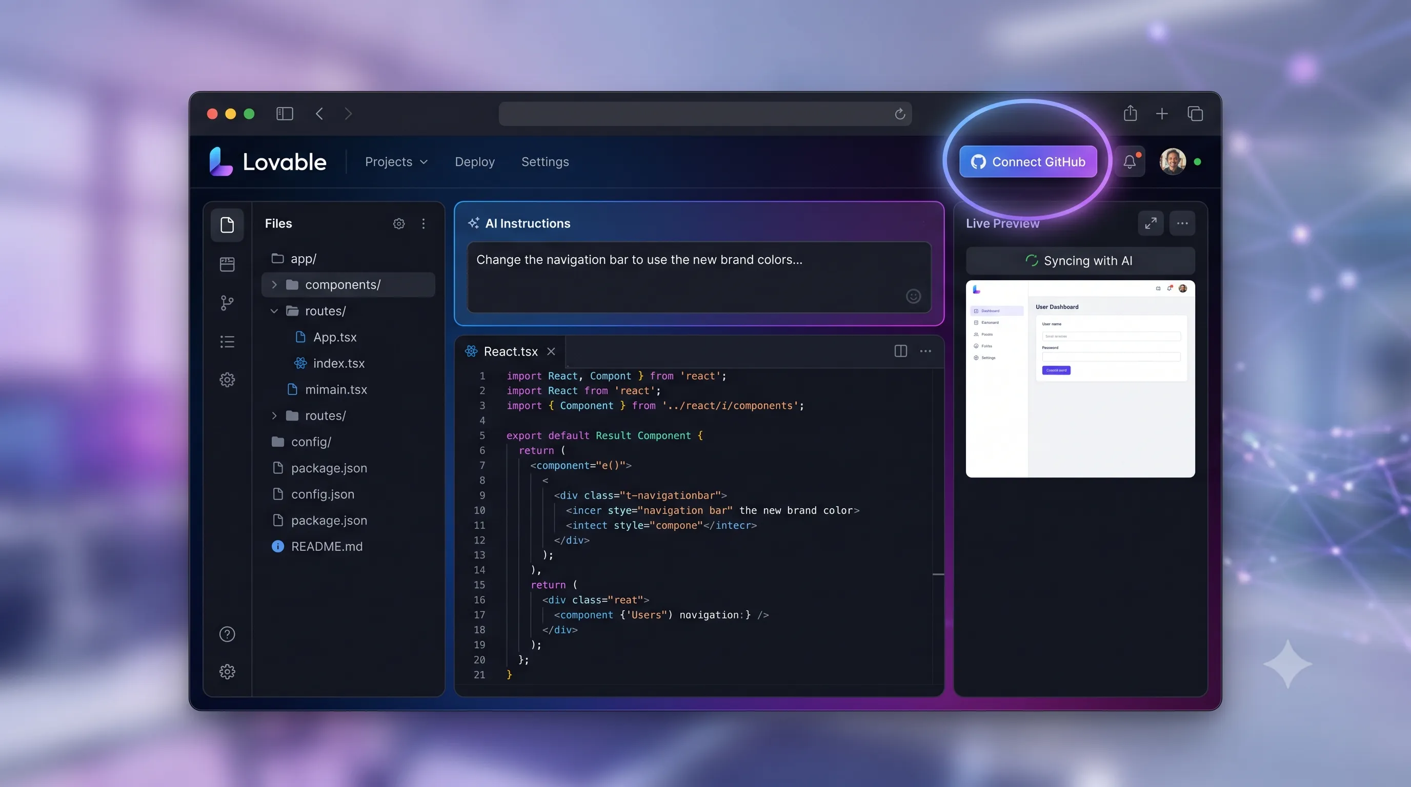Open the help question mark icon
This screenshot has height=787, width=1411.
point(227,634)
